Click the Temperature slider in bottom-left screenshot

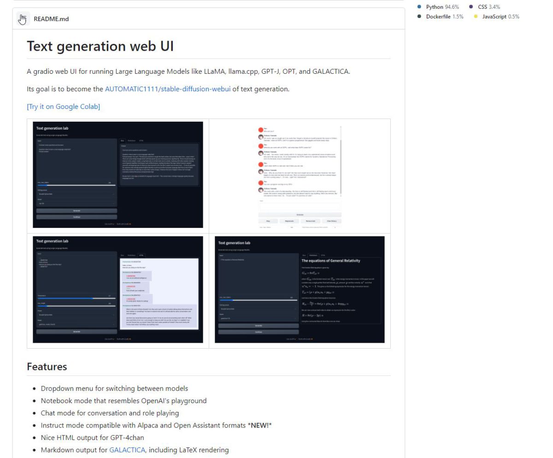(76, 298)
